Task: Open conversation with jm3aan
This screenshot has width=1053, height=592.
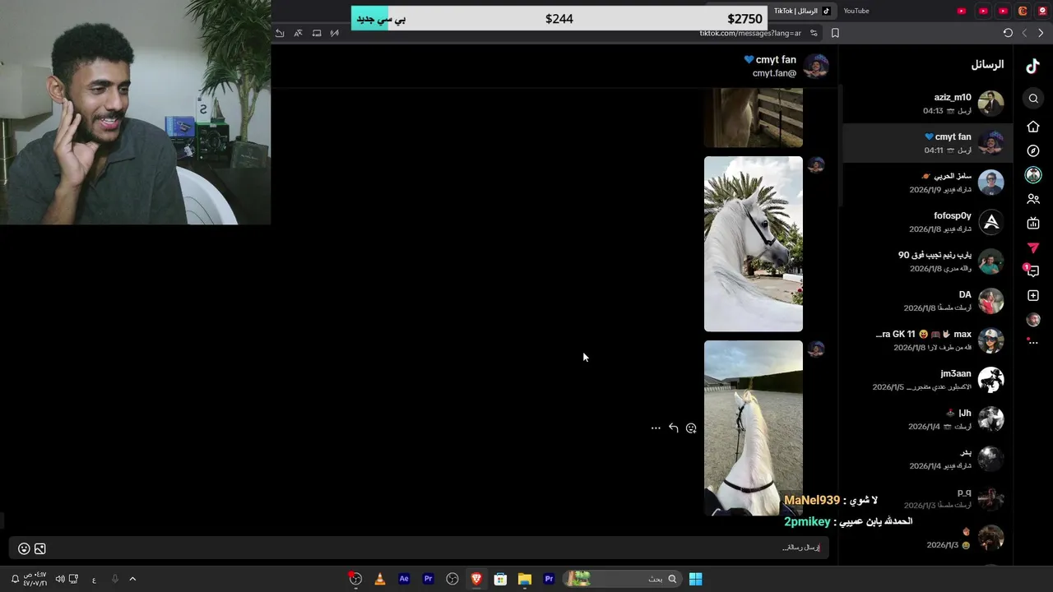Action: [925, 380]
